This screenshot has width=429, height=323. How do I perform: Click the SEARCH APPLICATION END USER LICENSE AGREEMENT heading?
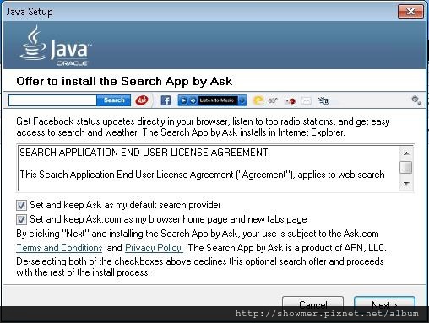(x=144, y=153)
